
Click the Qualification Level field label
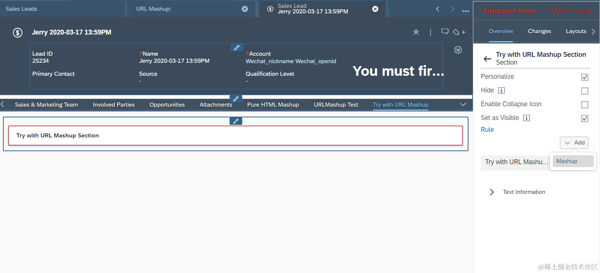270,74
